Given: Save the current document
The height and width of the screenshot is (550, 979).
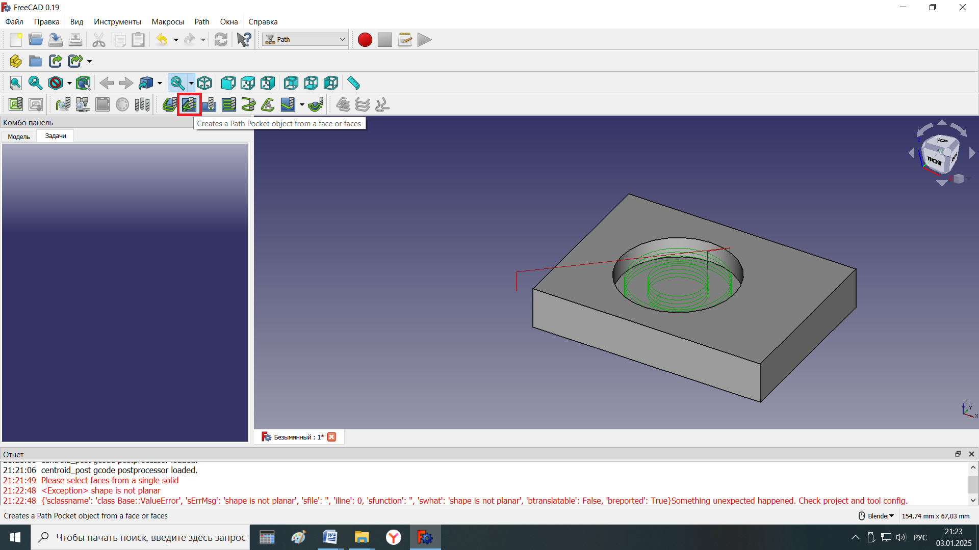Looking at the screenshot, I should [x=56, y=40].
